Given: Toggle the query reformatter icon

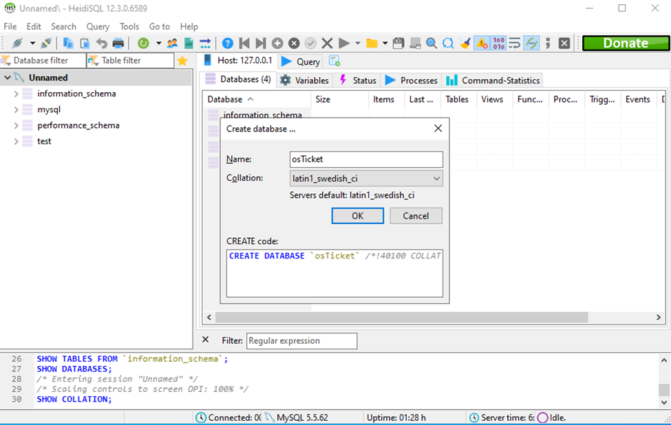Looking at the screenshot, I should (x=531, y=43).
